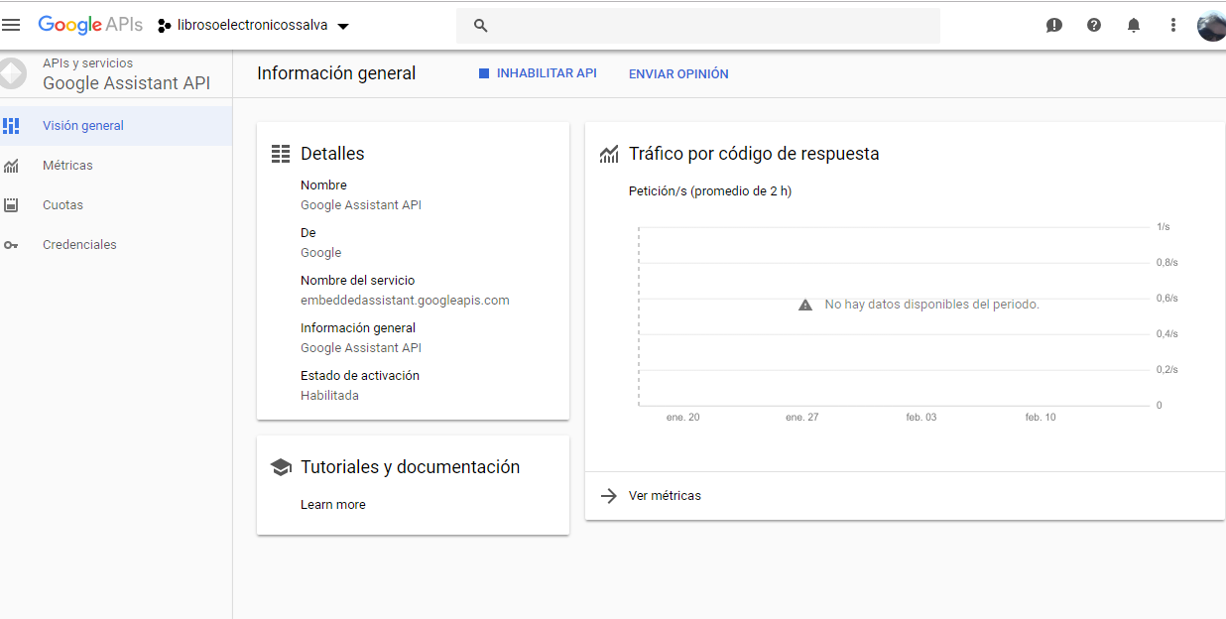Open the three-dot more options menu
The width and height of the screenshot is (1226, 619).
coord(1173,26)
